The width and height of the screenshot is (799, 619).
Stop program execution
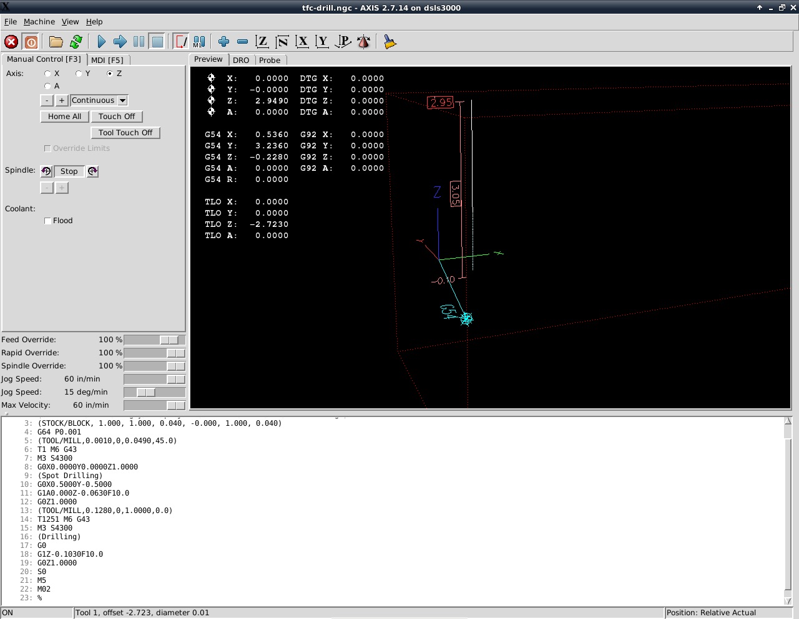point(157,42)
